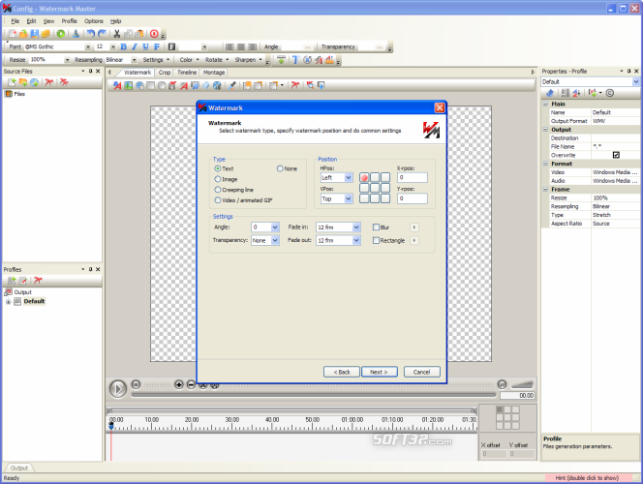The height and width of the screenshot is (484, 643).
Task: Toggle Underline font formatting
Action: click(x=145, y=46)
